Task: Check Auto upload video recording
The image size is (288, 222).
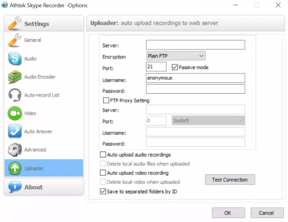Action: coord(103,173)
